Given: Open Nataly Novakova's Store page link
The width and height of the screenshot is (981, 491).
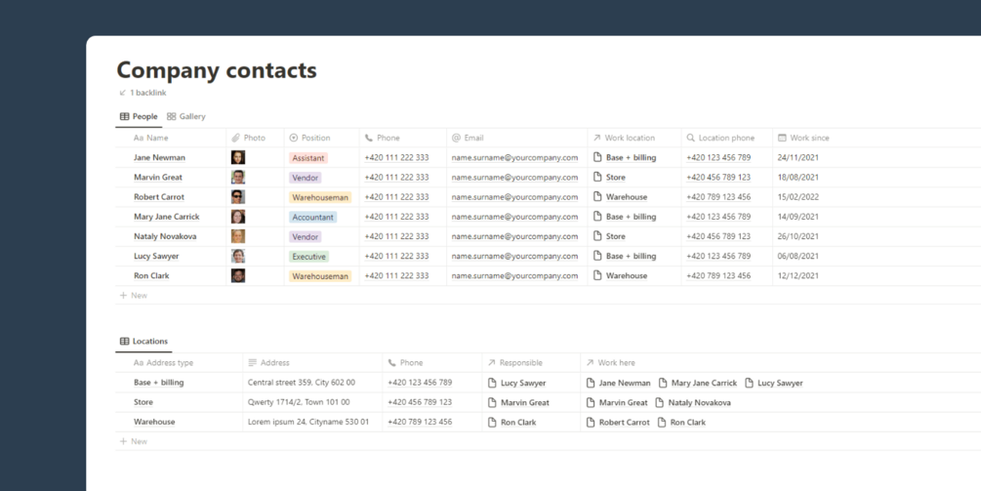Looking at the screenshot, I should coord(609,236).
